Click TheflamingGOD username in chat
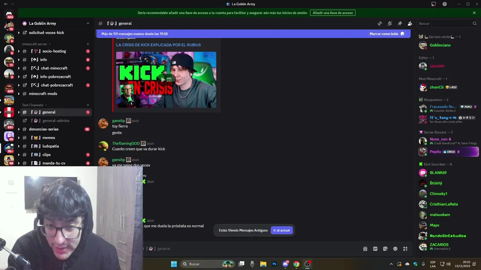This screenshot has width=481, height=270. [126, 143]
